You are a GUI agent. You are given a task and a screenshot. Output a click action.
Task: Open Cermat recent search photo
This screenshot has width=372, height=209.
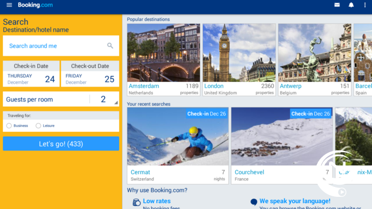178,136
